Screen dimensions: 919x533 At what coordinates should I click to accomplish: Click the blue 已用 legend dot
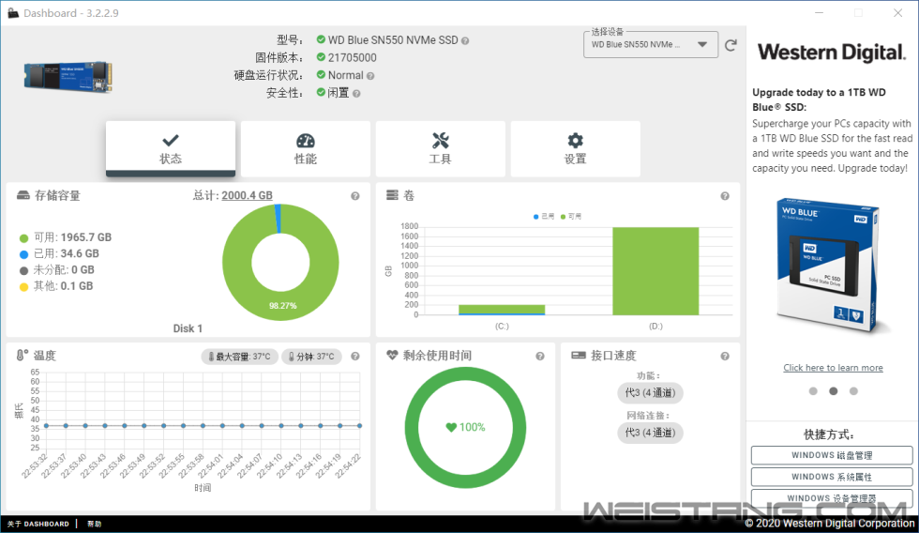coord(24,254)
